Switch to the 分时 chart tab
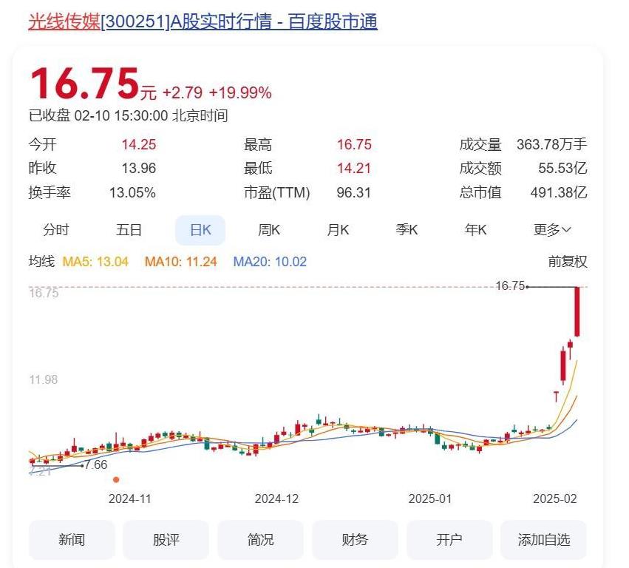This screenshot has height=568, width=629. (56, 230)
